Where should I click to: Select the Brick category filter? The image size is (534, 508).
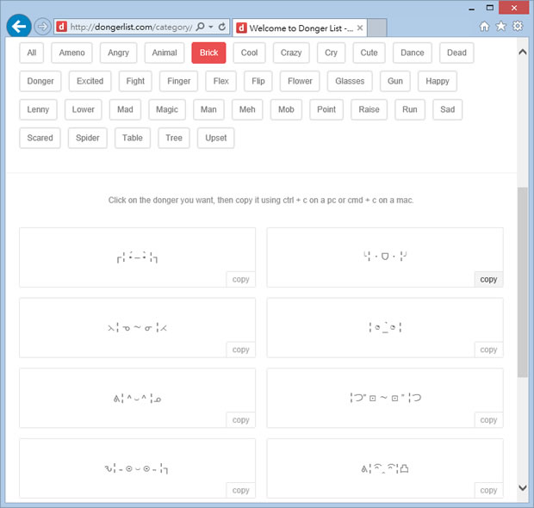coord(208,53)
